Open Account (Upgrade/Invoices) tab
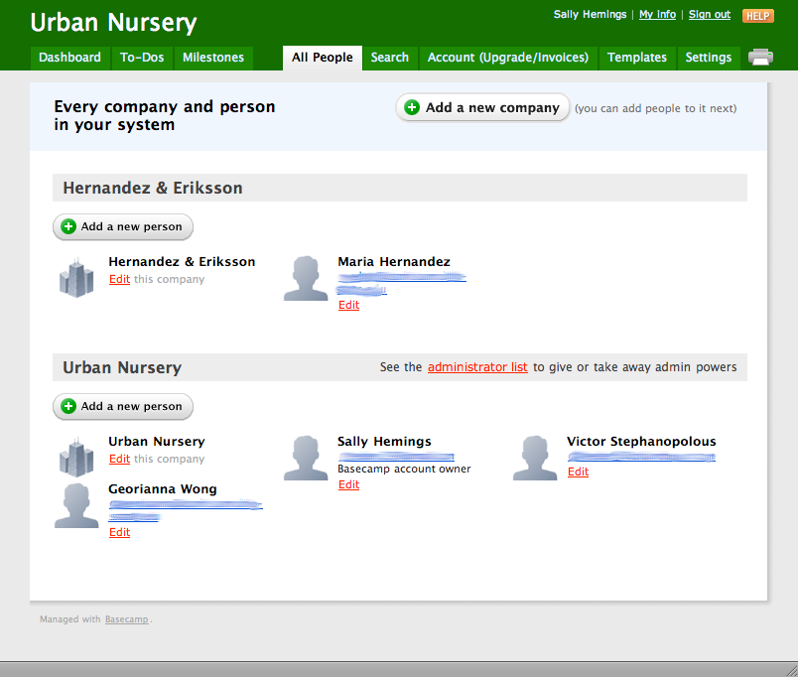 point(508,58)
